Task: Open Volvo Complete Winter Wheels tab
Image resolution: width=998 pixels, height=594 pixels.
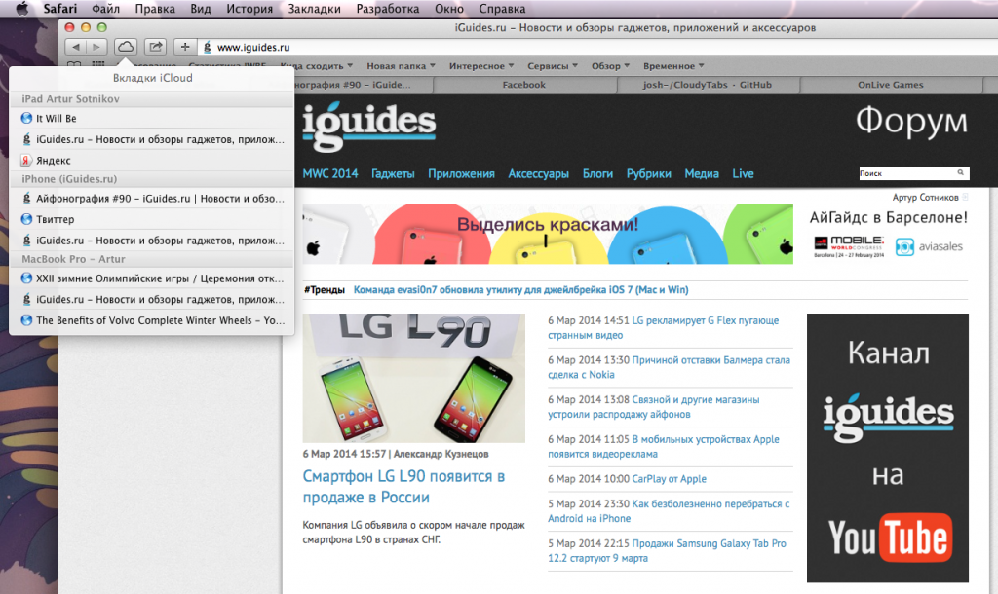Action: (153, 320)
